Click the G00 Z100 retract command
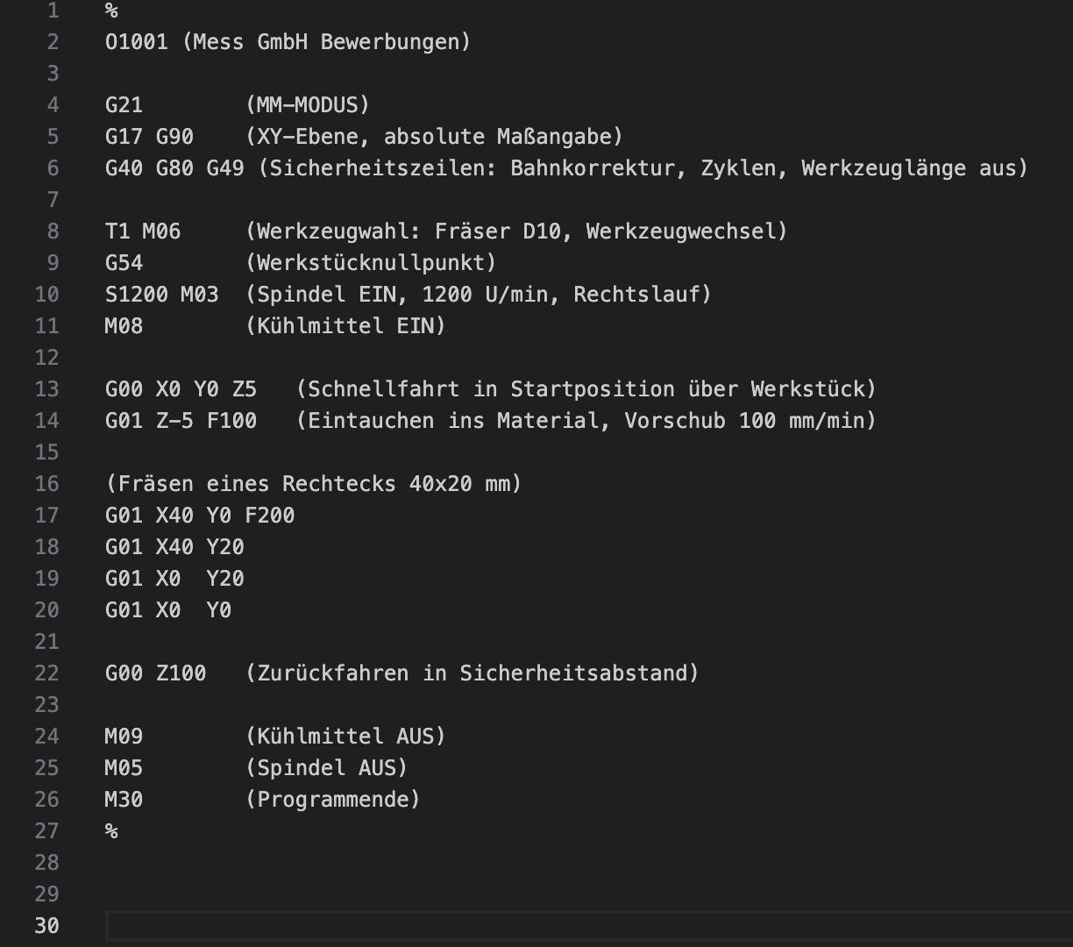 click(x=155, y=673)
